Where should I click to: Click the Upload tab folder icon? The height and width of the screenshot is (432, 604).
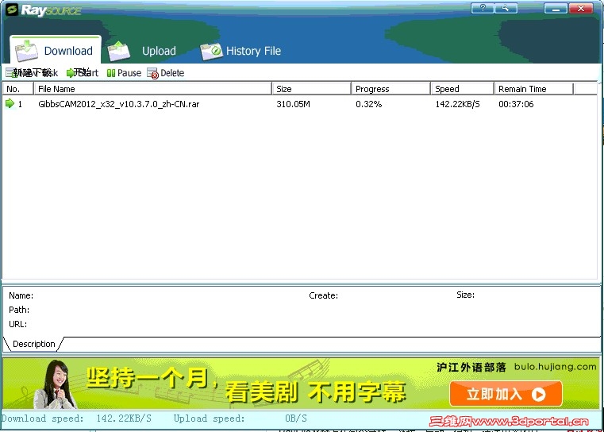pyautogui.click(x=118, y=51)
